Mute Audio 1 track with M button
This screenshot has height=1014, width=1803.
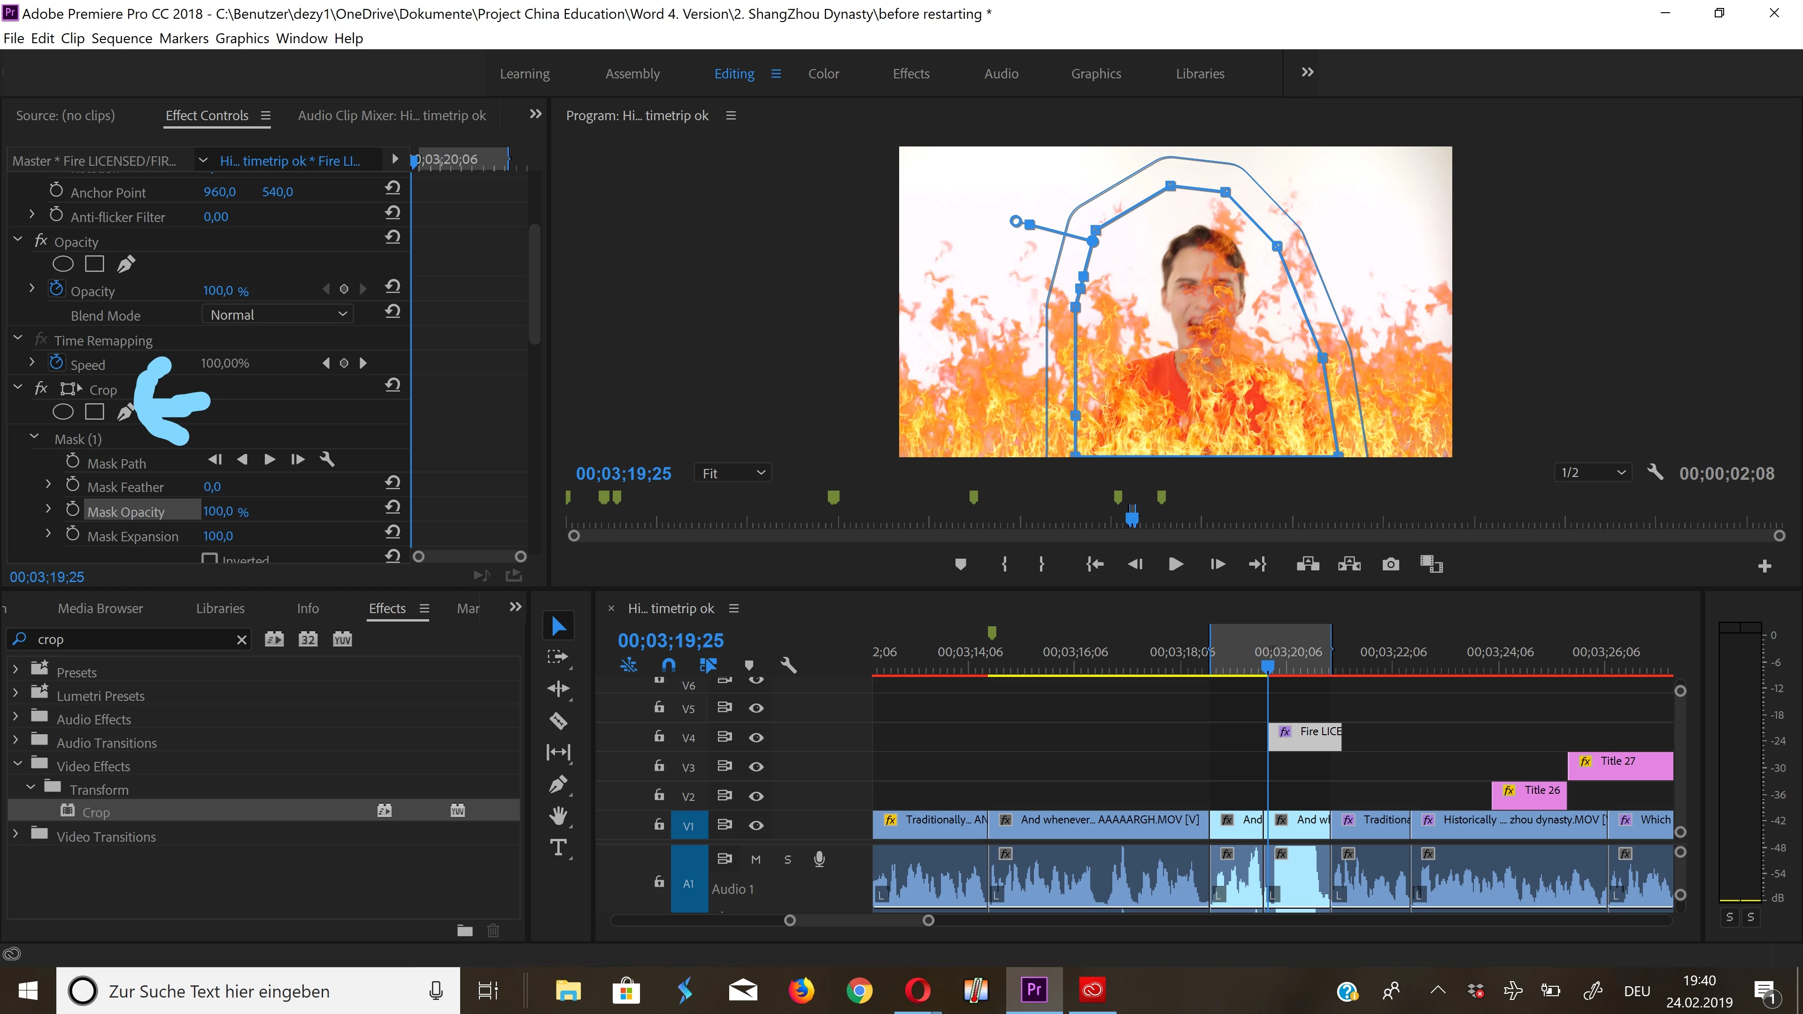coord(756,860)
